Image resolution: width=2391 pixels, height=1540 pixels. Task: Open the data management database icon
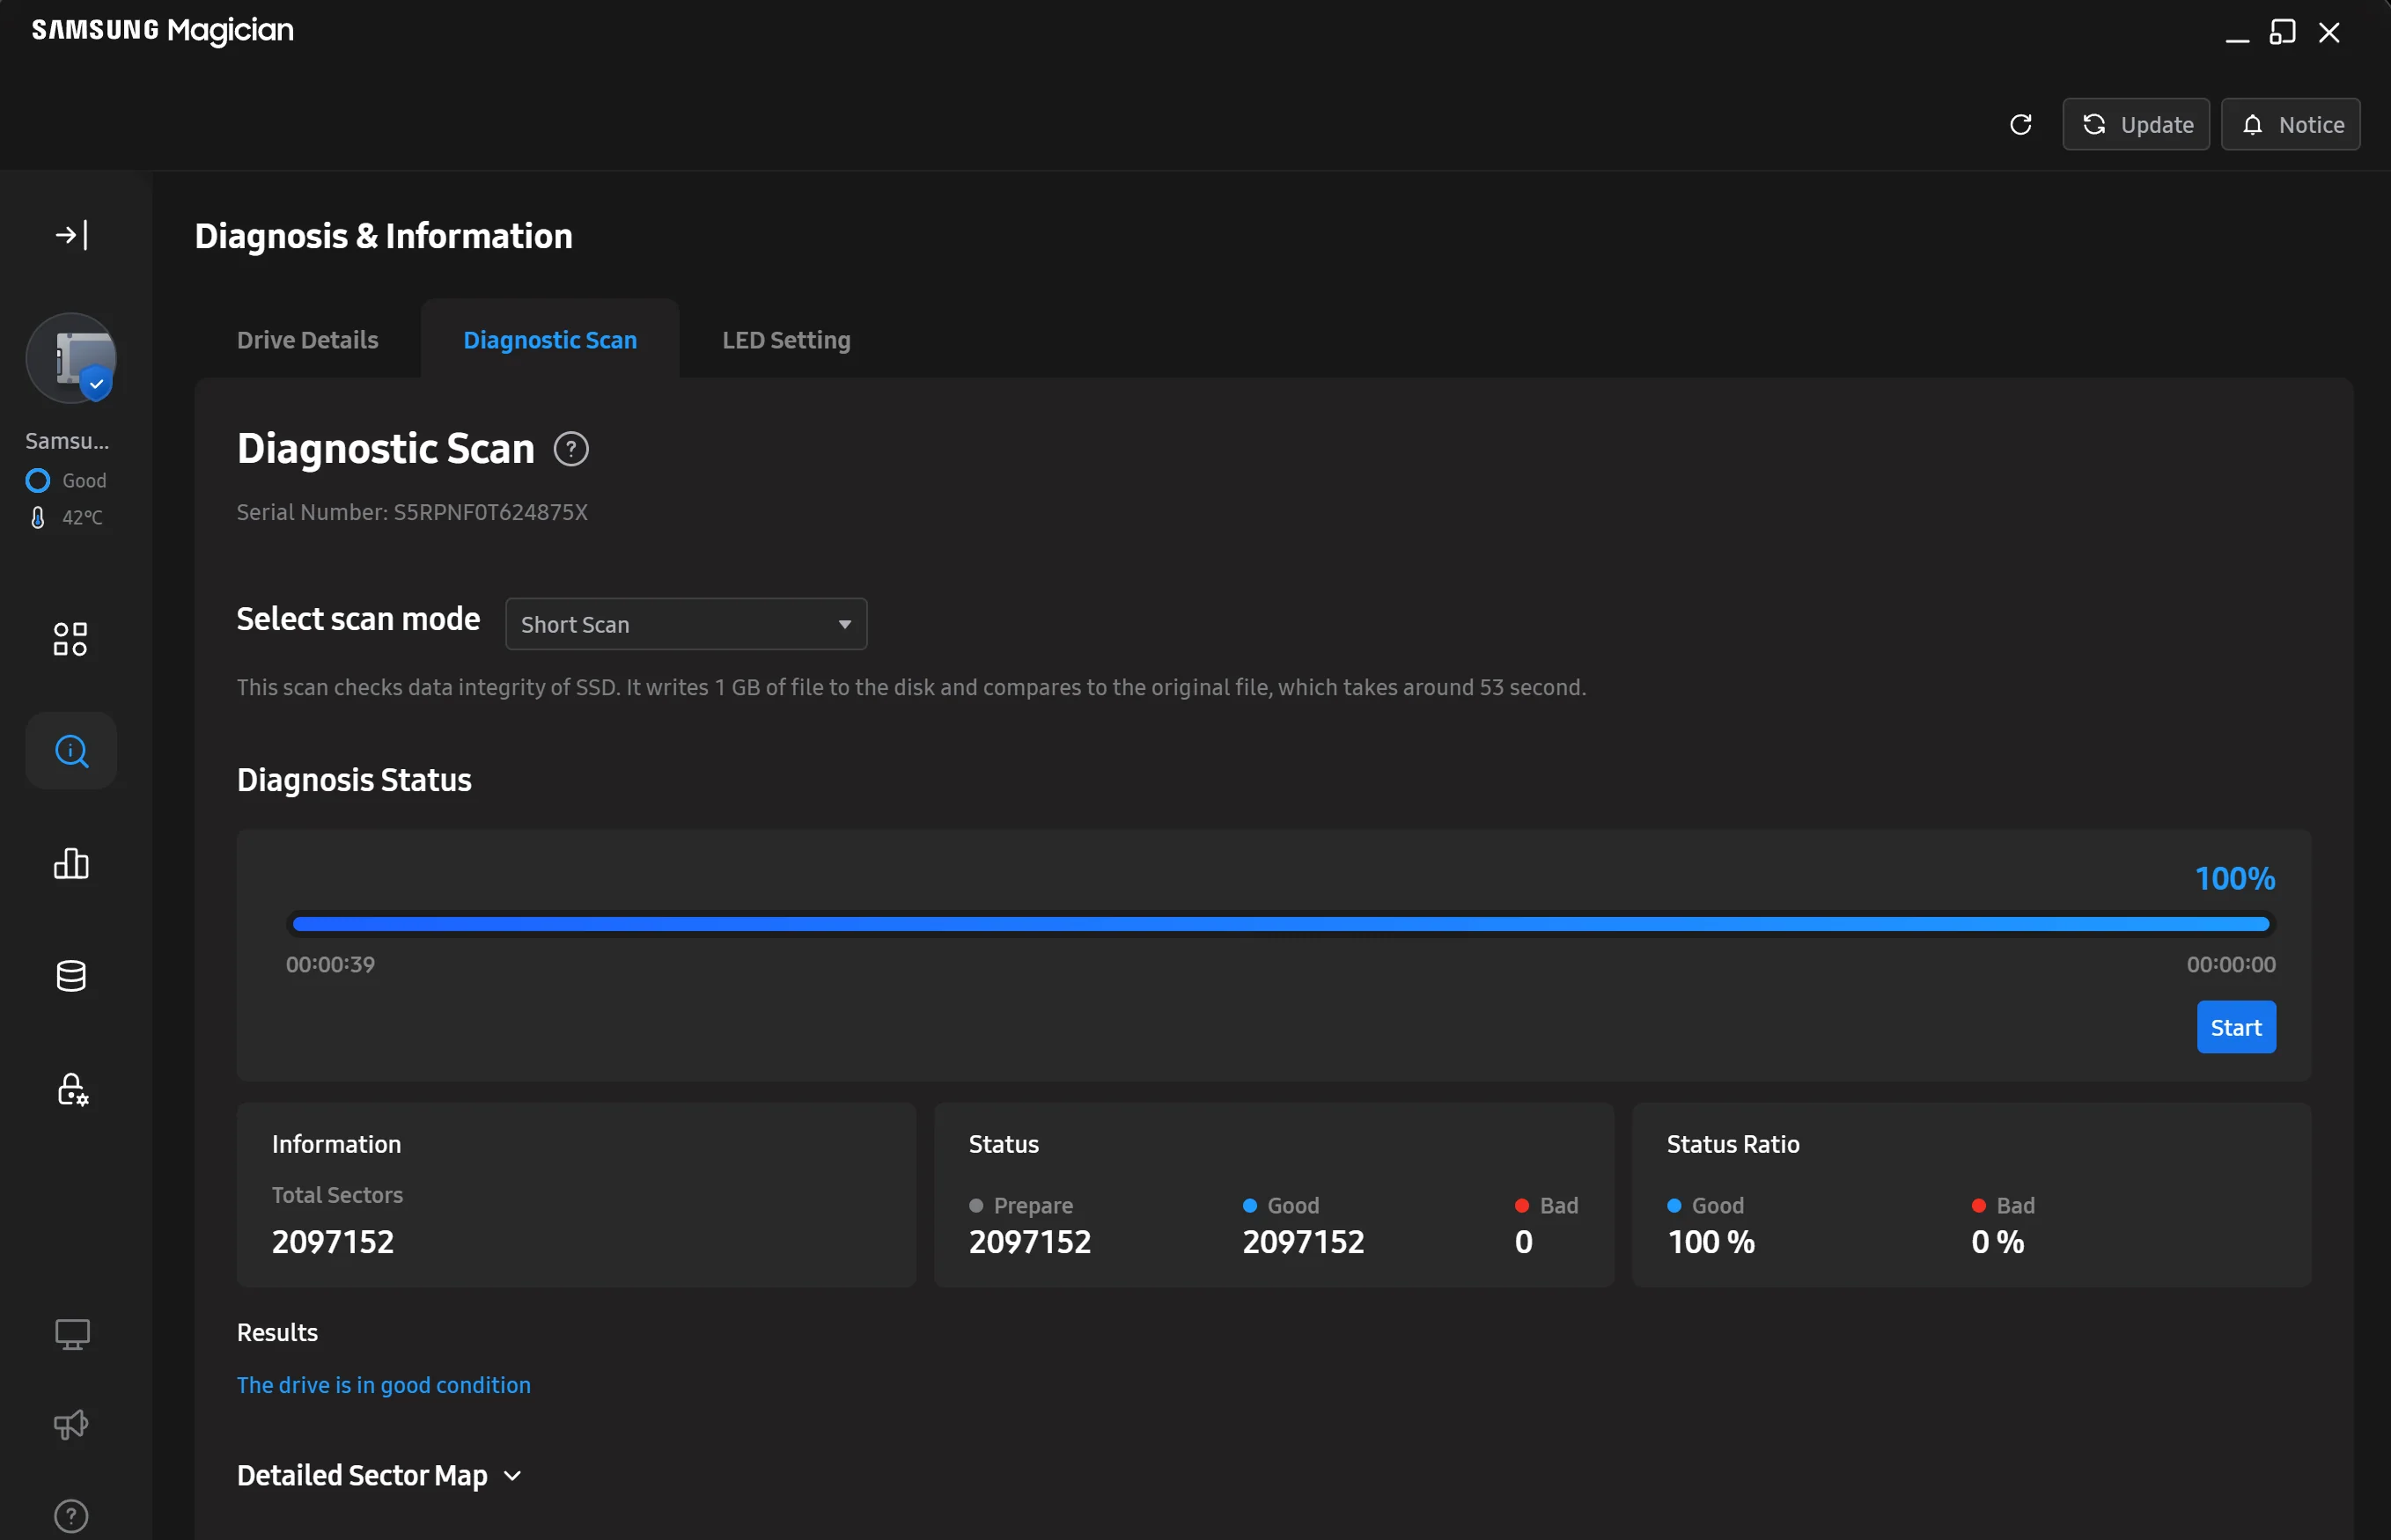tap(71, 976)
